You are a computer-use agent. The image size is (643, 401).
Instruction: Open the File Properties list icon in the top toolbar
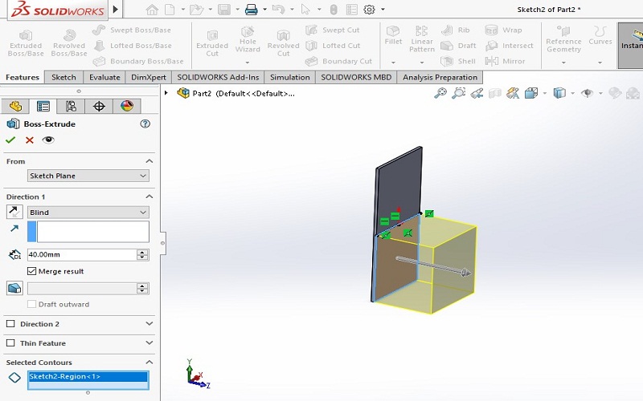pos(352,10)
